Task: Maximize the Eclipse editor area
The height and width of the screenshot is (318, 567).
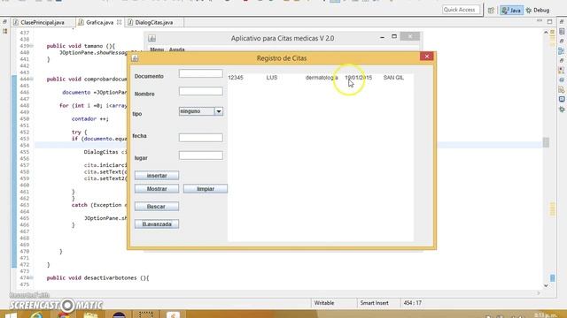Action: click(x=549, y=21)
